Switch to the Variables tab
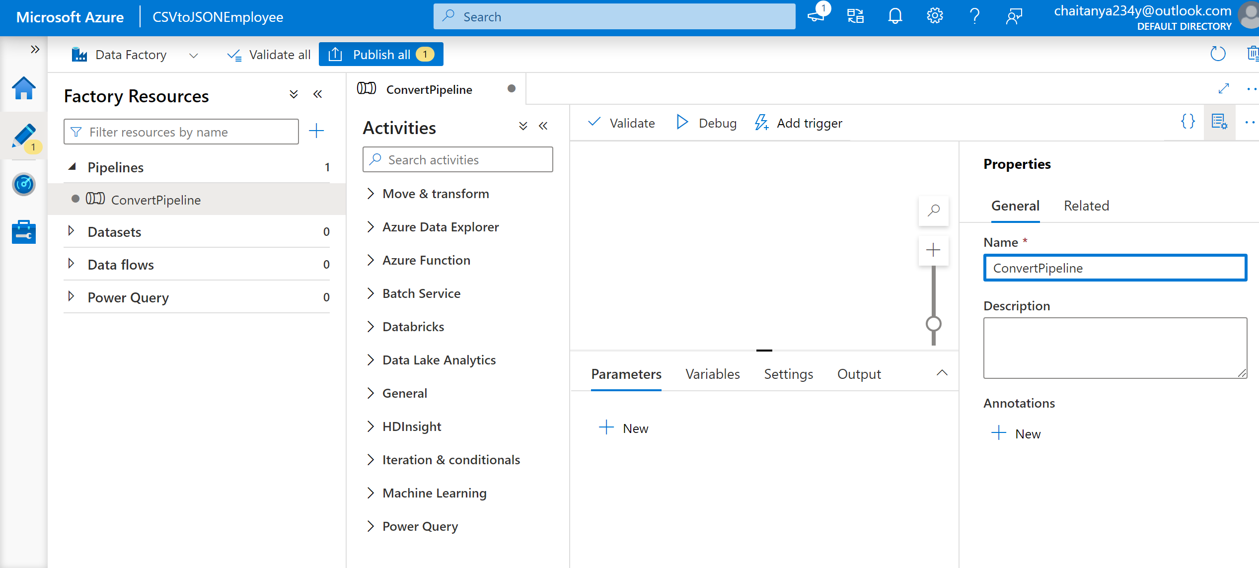 pyautogui.click(x=713, y=374)
